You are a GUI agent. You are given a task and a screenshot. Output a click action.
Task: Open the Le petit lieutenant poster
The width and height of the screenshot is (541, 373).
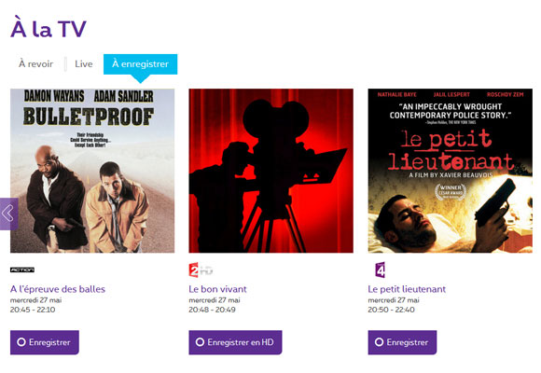point(450,171)
